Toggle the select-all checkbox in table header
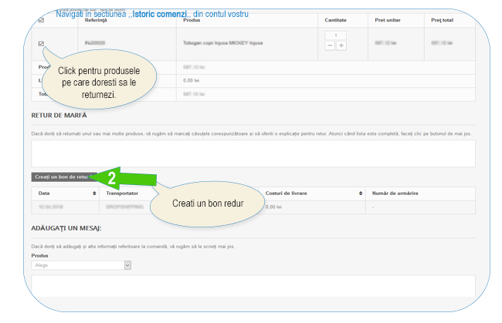Viewport: 502px width, 323px height. 41,20
